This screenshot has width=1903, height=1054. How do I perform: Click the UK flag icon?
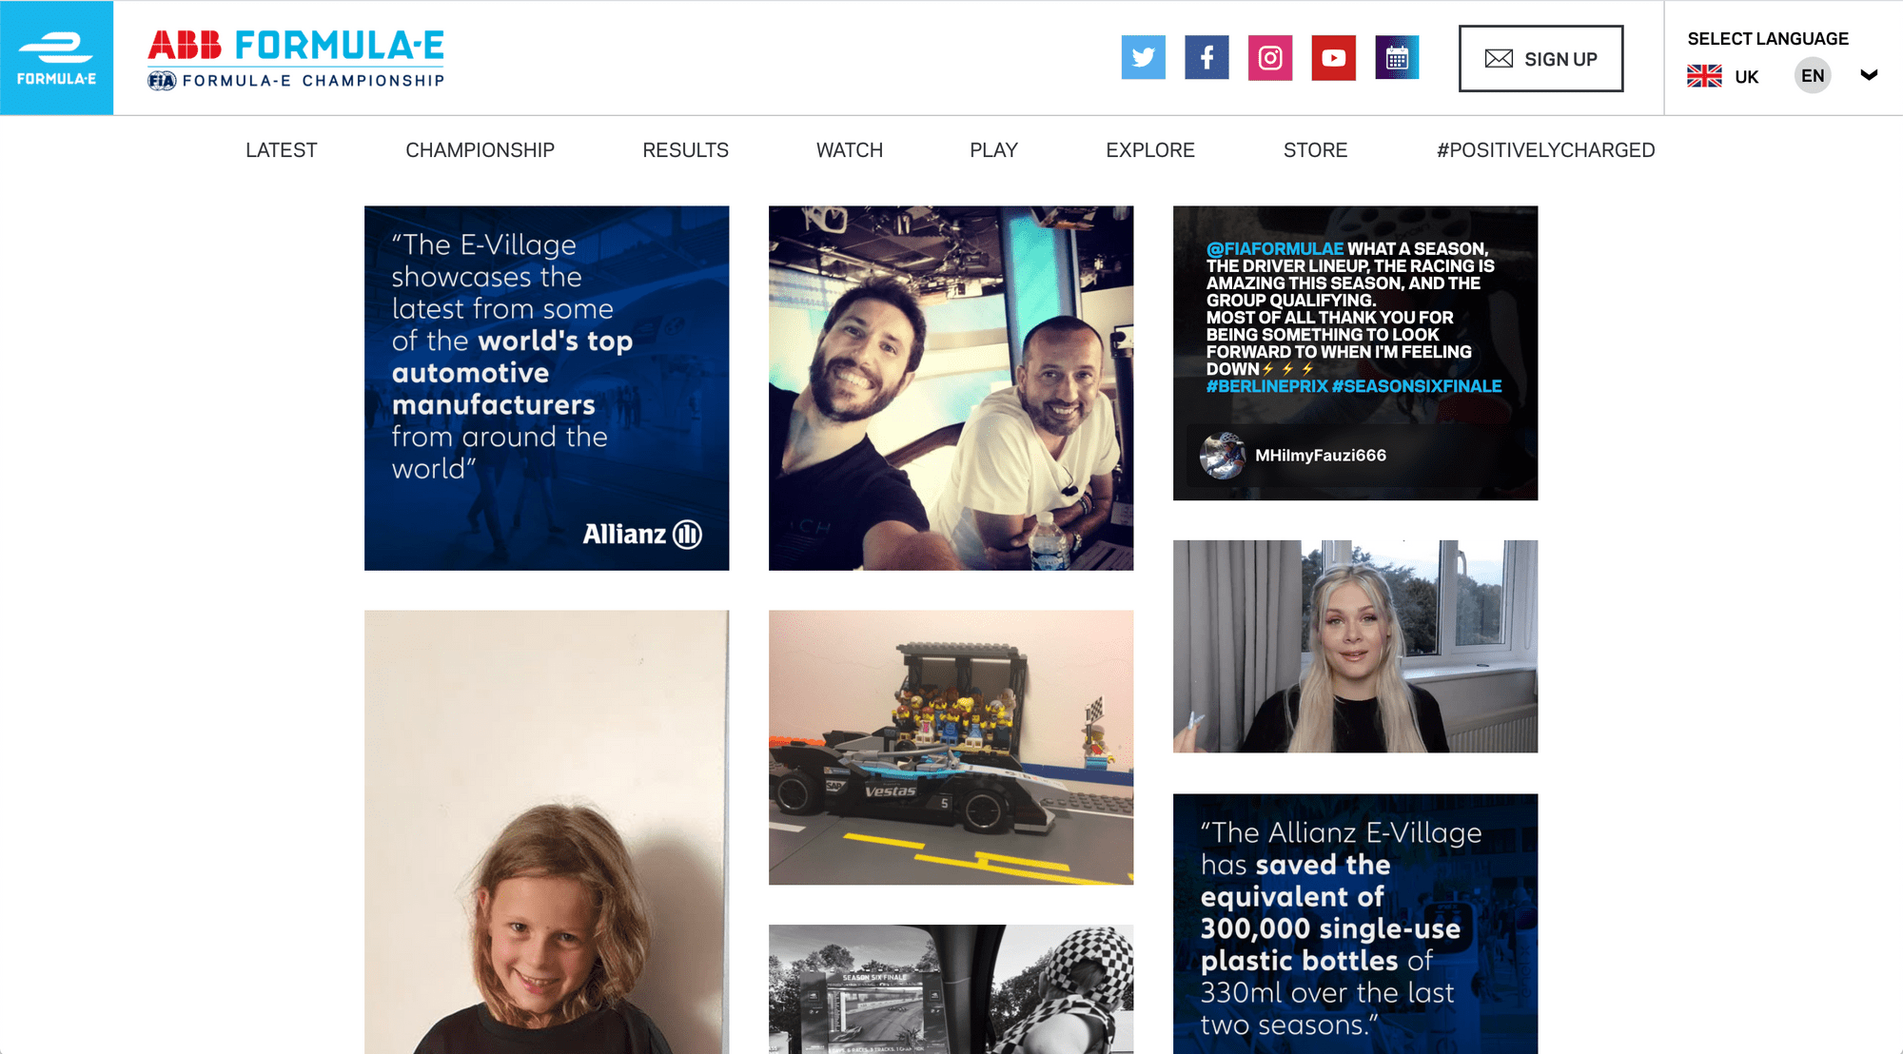1704,76
